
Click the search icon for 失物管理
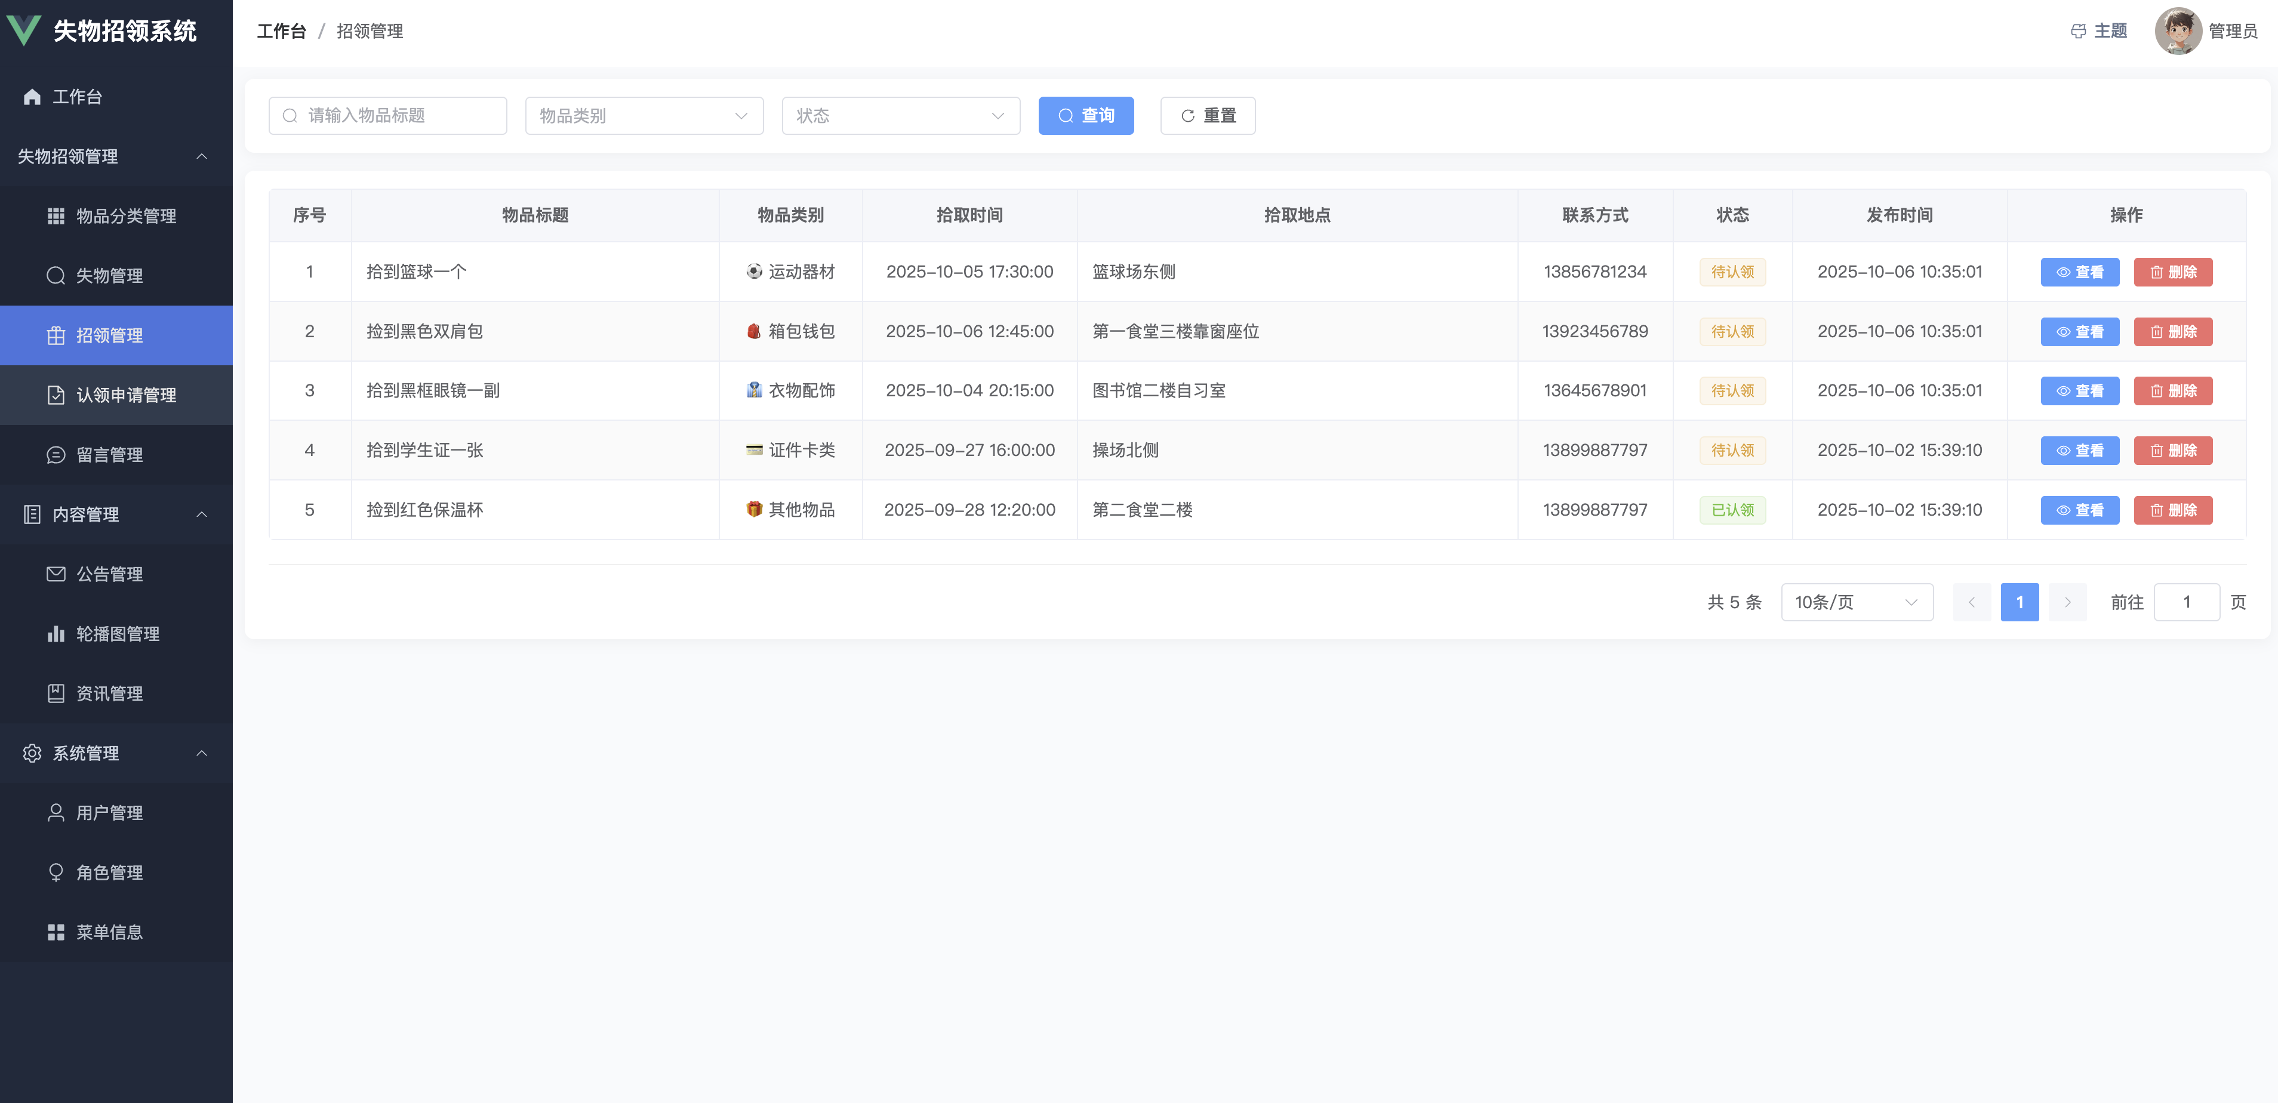(x=56, y=275)
